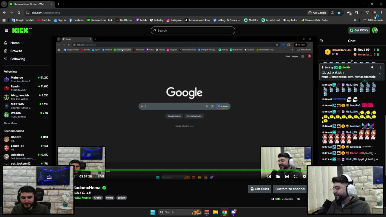Open recommended channel sgt_jackson12
The height and width of the screenshot is (217, 386).
[26, 164]
